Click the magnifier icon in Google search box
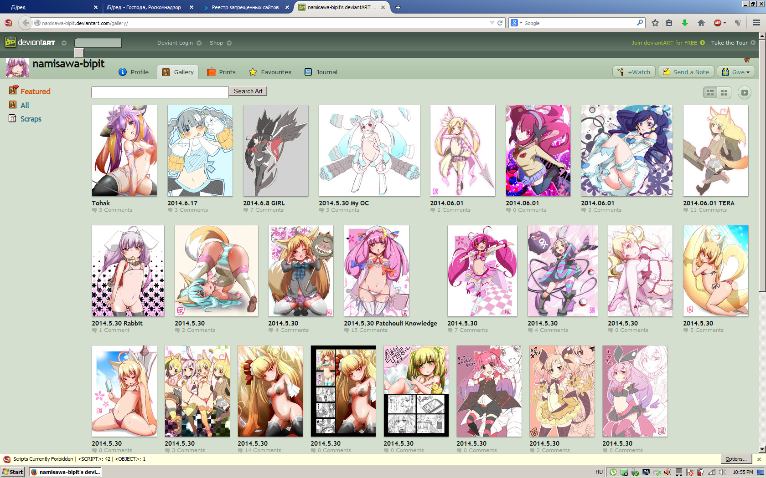766x478 pixels. (x=640, y=22)
